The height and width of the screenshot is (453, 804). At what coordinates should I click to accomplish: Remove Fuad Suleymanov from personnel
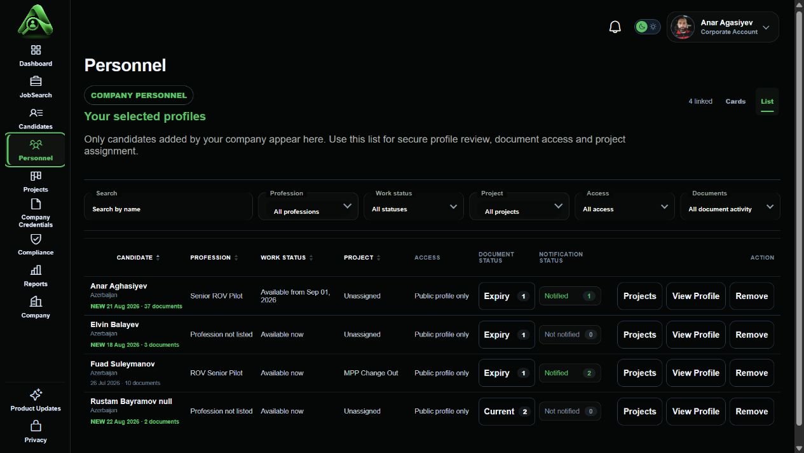[x=751, y=373]
